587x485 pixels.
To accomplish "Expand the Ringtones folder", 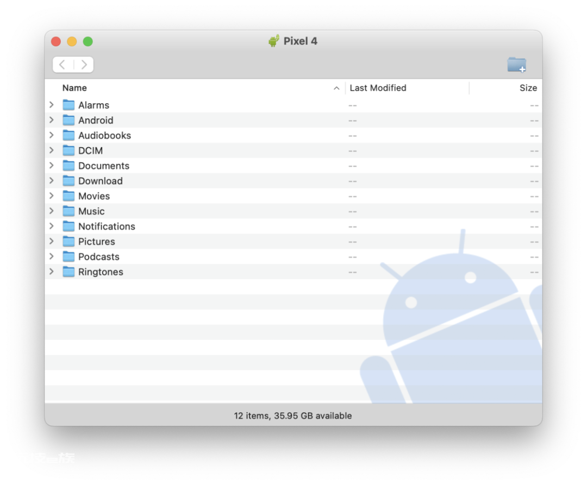I will [52, 272].
